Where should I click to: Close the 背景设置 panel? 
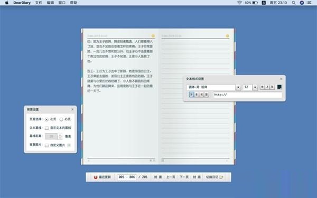click(x=72, y=109)
